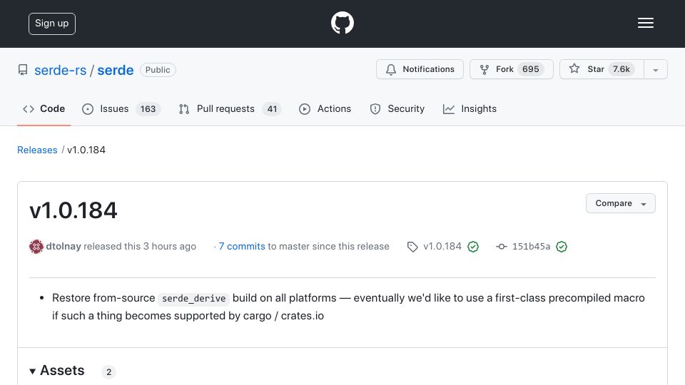Image resolution: width=685 pixels, height=385 pixels.
Task: Click the fork count 695
Action: 531,69
